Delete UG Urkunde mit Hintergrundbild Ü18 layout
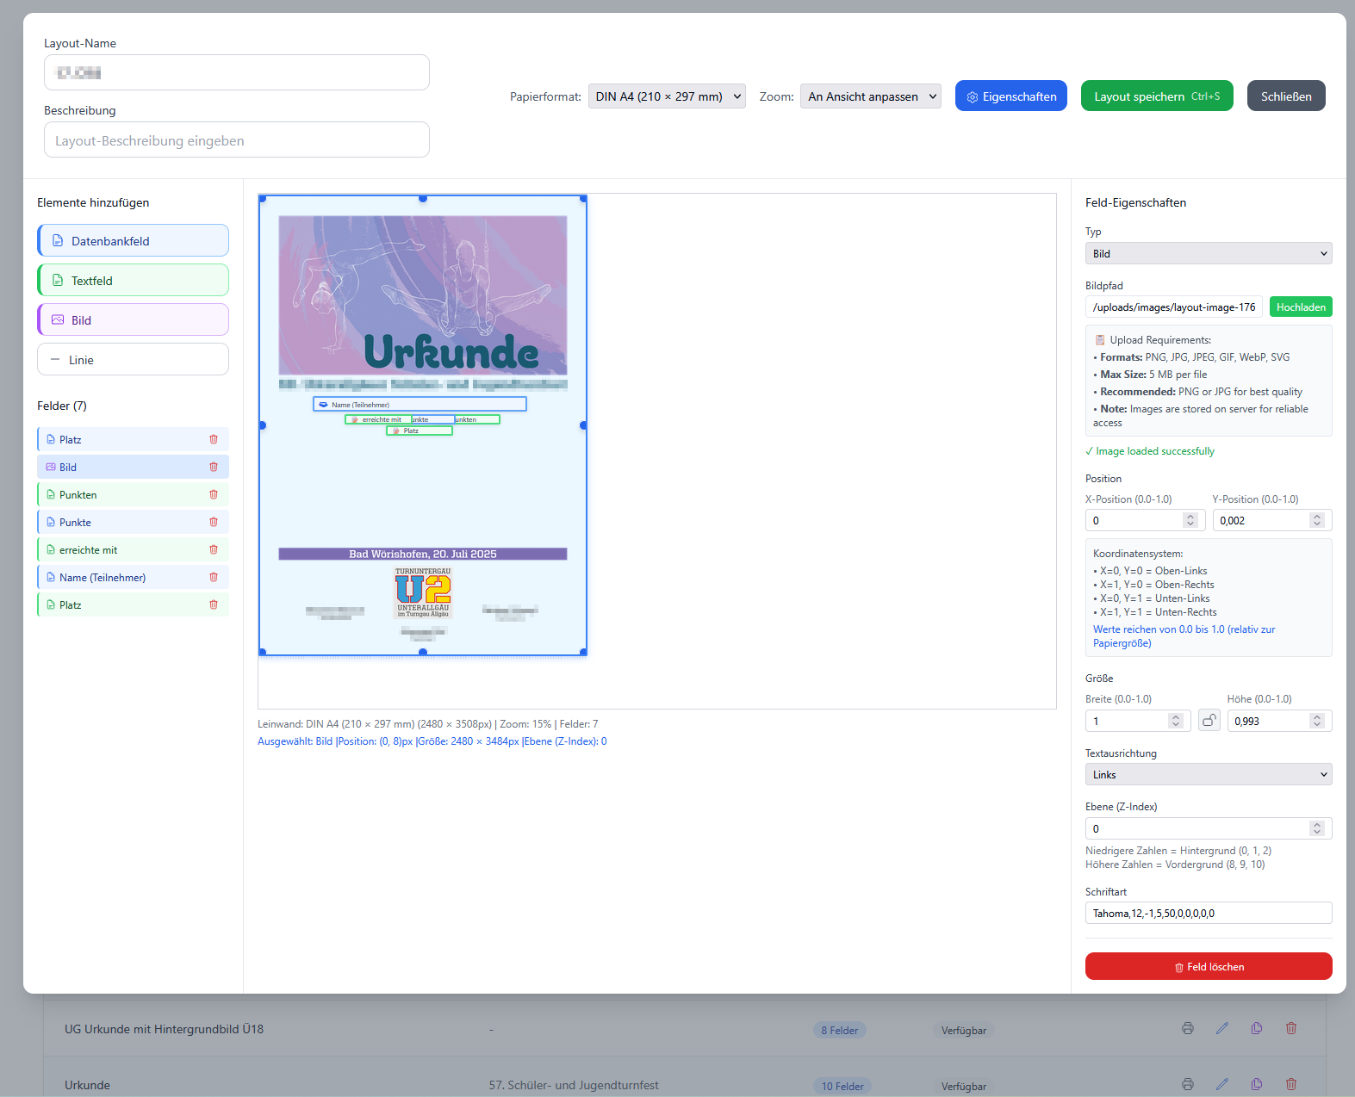The width and height of the screenshot is (1355, 1097). [x=1291, y=1028]
